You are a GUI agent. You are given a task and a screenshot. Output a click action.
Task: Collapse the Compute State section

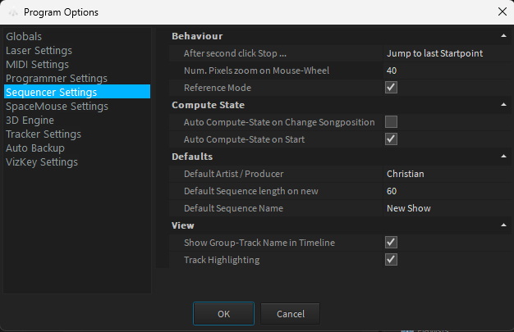tap(503, 105)
